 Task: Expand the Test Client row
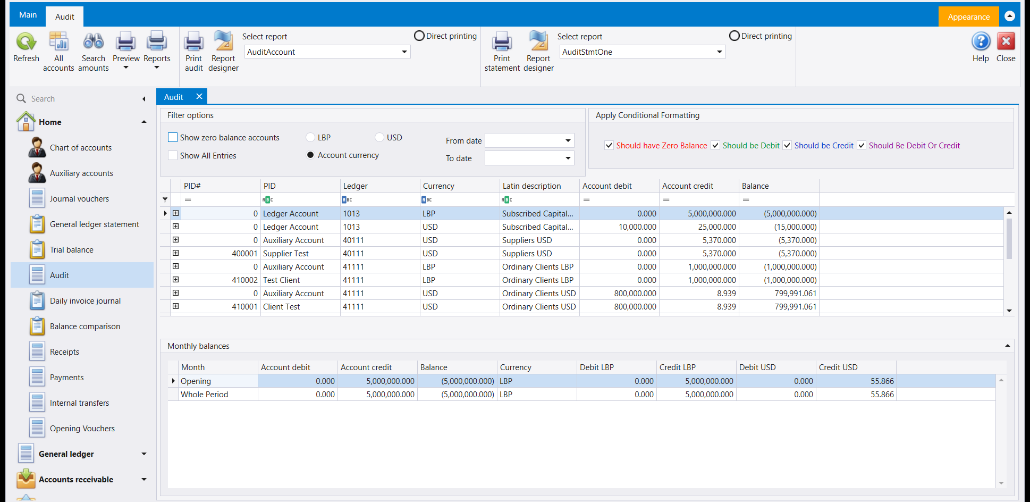175,280
